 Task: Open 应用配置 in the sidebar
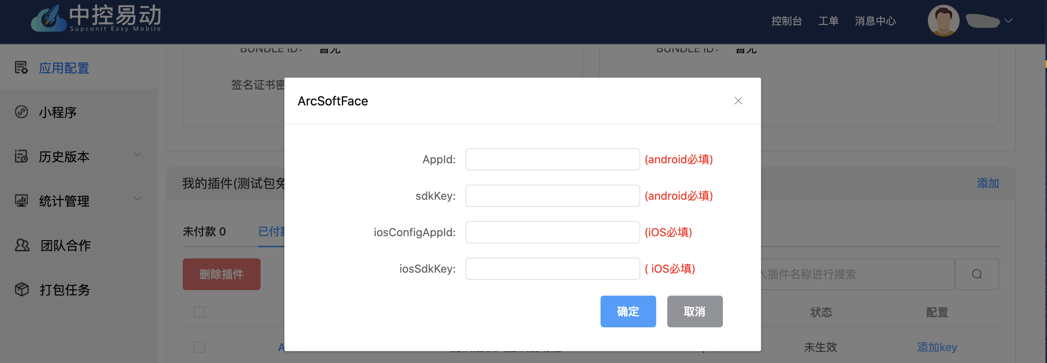pyautogui.click(x=64, y=68)
